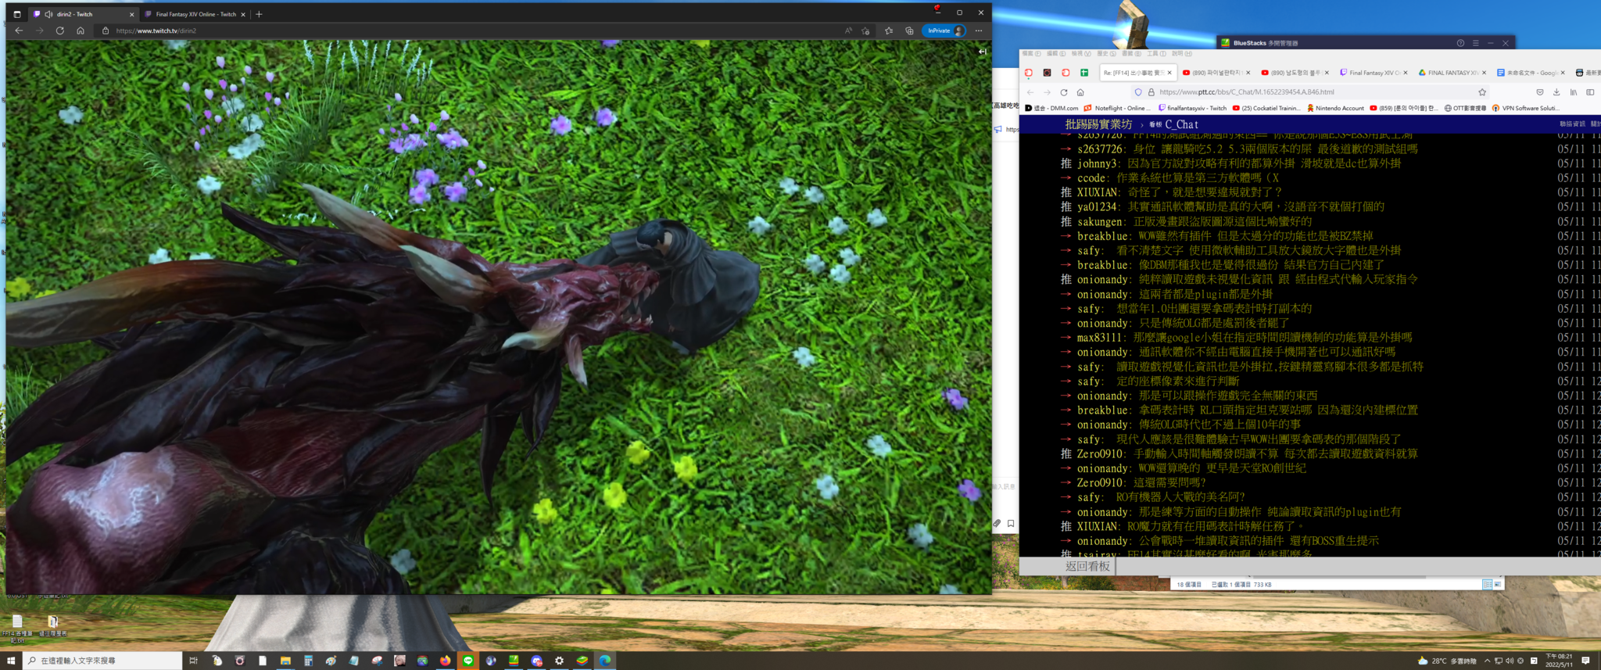This screenshot has height=670, width=1601.
Task: Open Calculator from taskbar
Action: (x=308, y=661)
